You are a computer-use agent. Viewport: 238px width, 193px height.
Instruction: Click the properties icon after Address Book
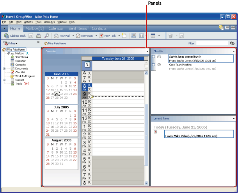point(31,36)
